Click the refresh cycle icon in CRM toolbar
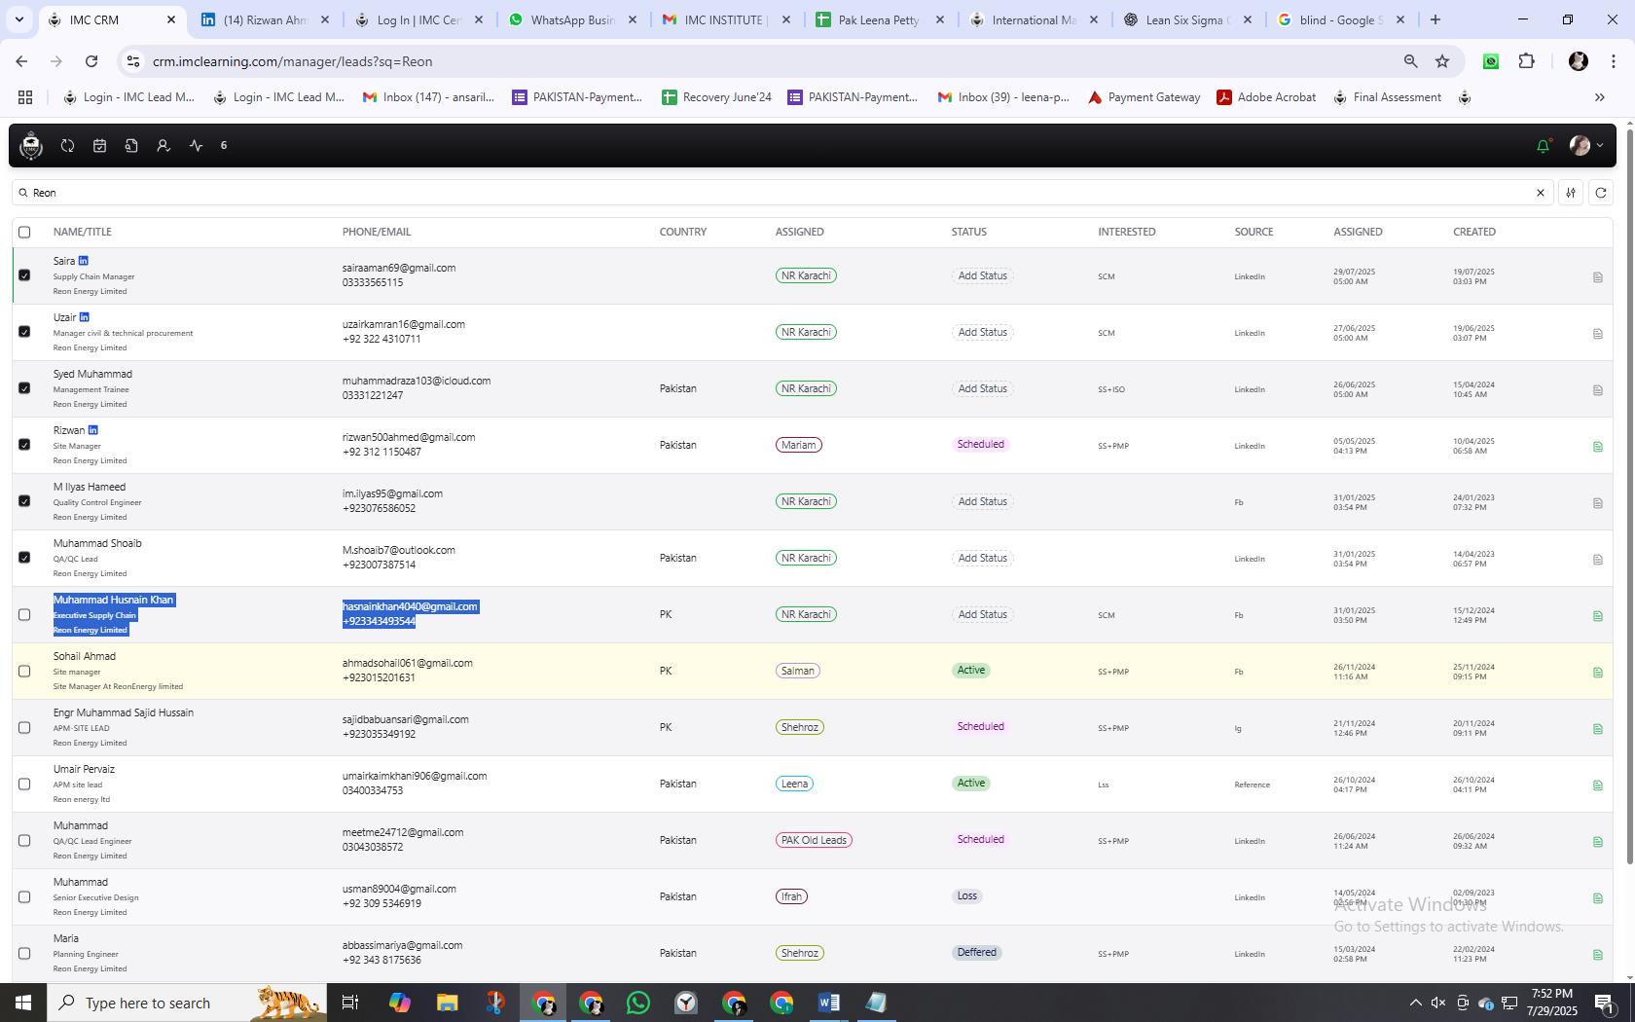The image size is (1635, 1022). tap(67, 146)
